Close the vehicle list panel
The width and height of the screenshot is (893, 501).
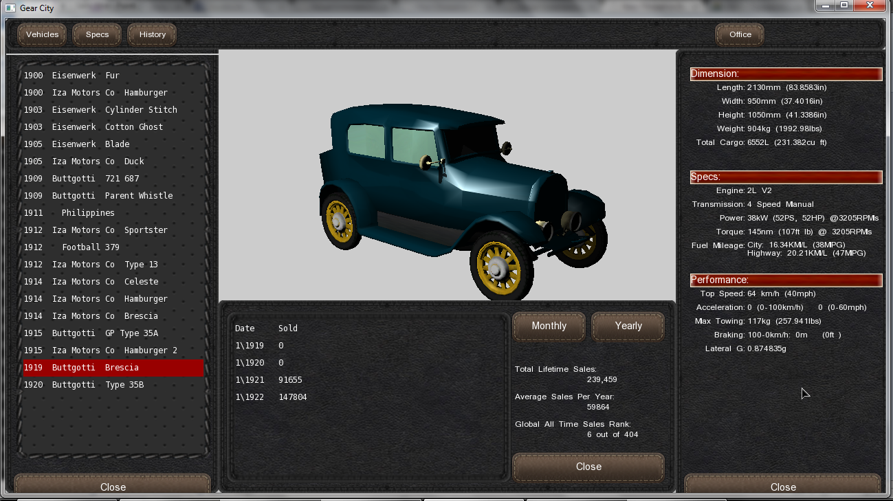coord(113,486)
